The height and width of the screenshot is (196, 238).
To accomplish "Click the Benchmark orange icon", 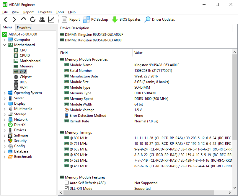I will click(10, 157).
